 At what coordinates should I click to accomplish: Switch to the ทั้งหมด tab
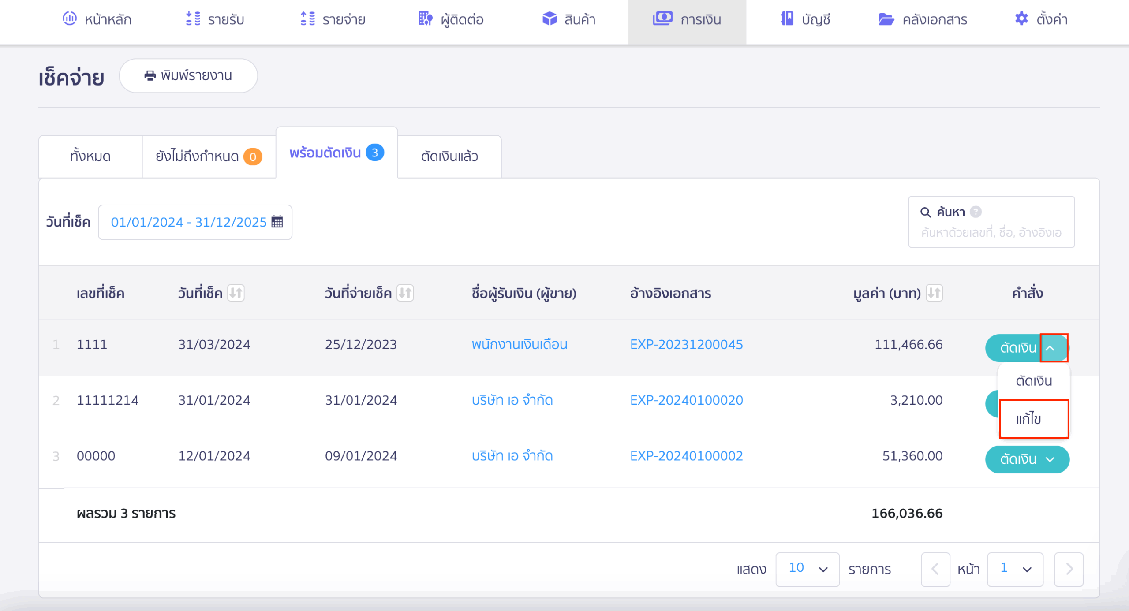coord(90,156)
